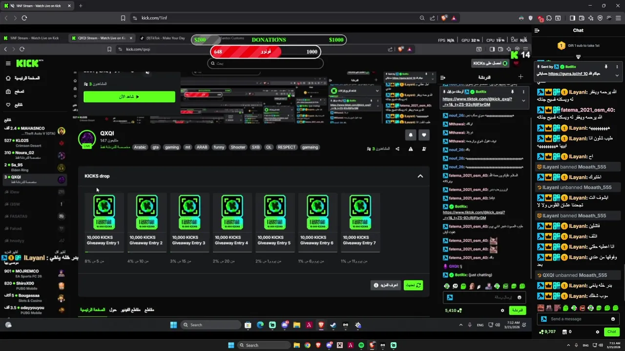Open the Windows Start button on outer taskbar

pos(231,345)
